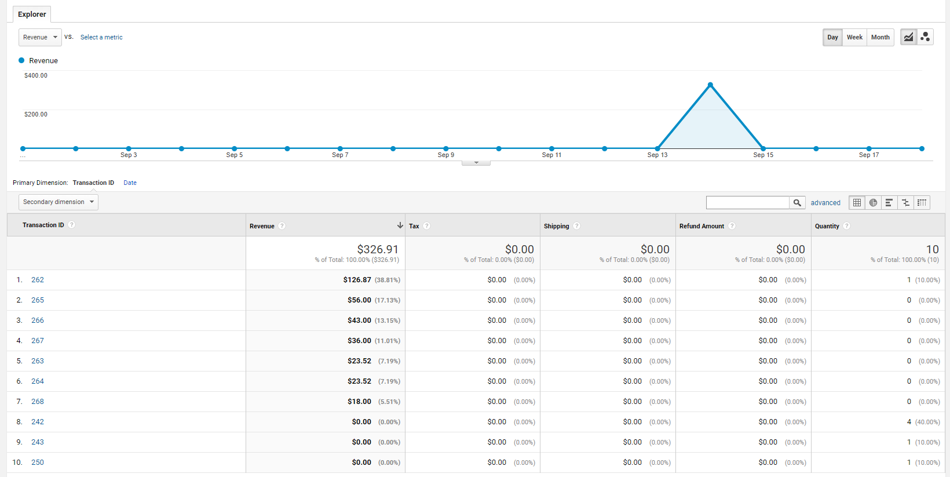Screen dimensions: 950x477
Task: Open help for Tax column
Action: click(x=427, y=226)
